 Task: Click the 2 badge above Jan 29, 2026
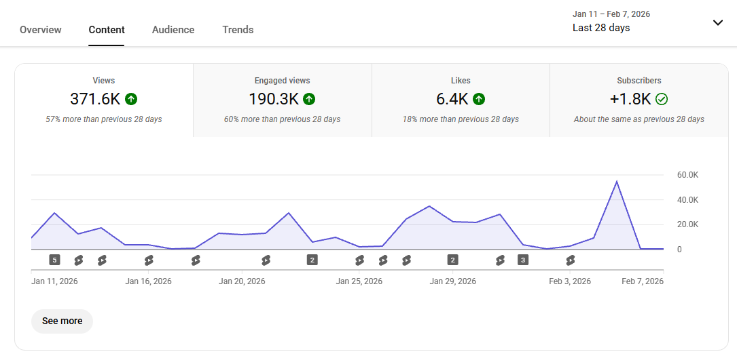[x=452, y=260]
